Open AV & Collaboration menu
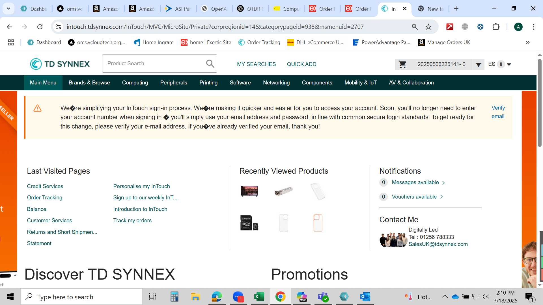 click(x=411, y=83)
